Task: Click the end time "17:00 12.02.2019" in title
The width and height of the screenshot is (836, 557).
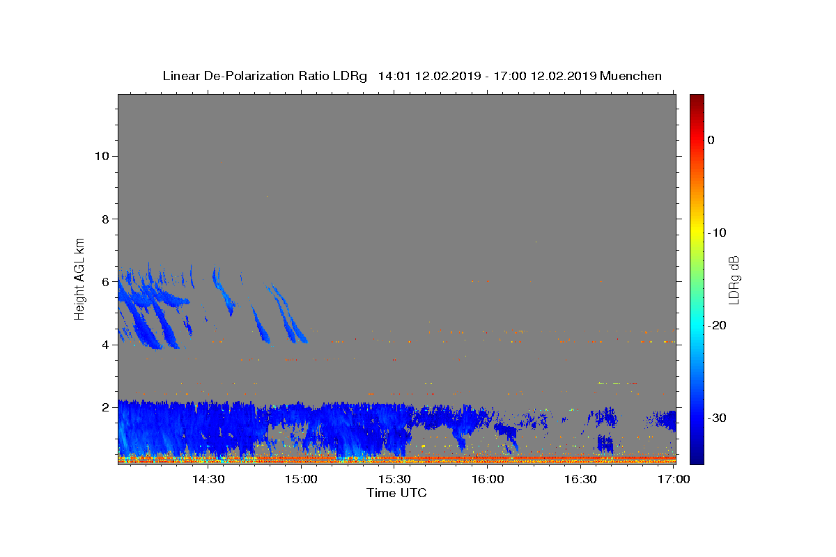Action: [x=545, y=76]
